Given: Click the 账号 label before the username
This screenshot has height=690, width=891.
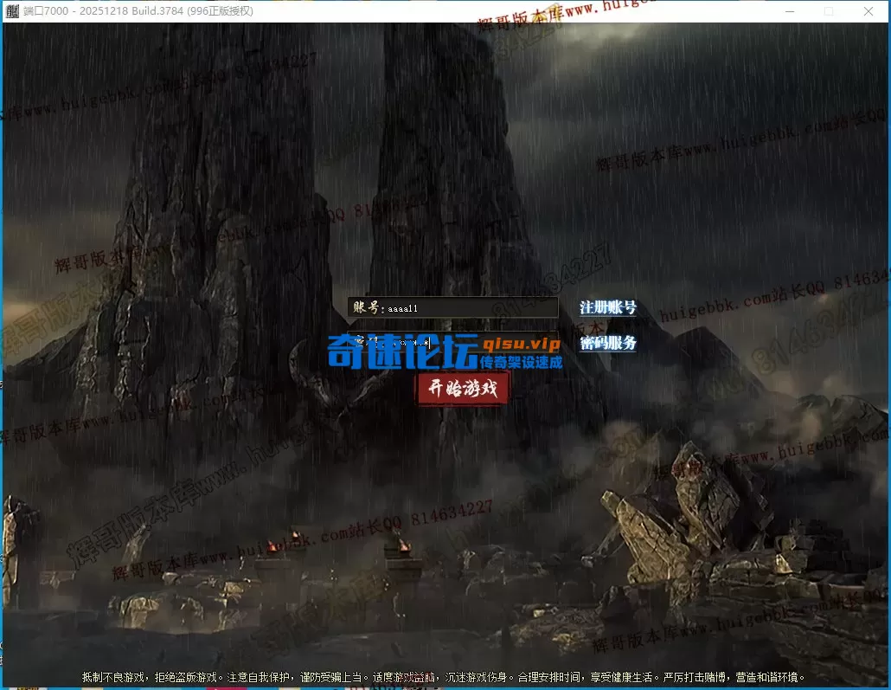Looking at the screenshot, I should (x=368, y=307).
